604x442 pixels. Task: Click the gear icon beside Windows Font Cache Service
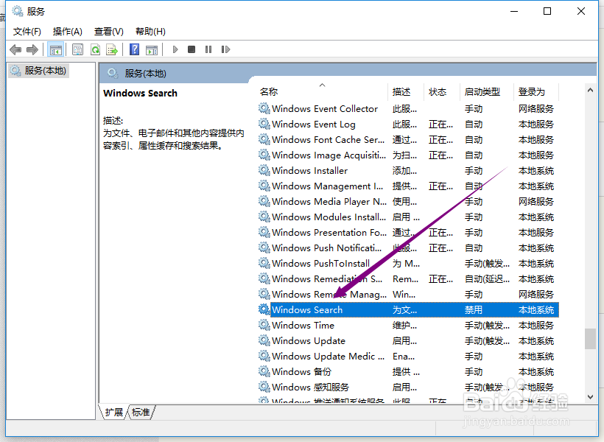click(x=264, y=139)
